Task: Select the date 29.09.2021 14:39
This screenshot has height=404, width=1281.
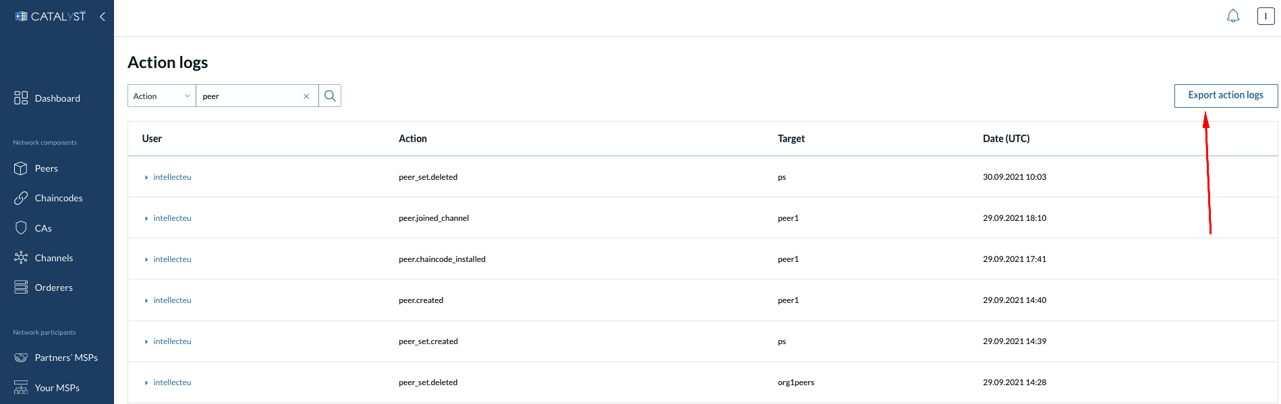Action: tap(1015, 341)
